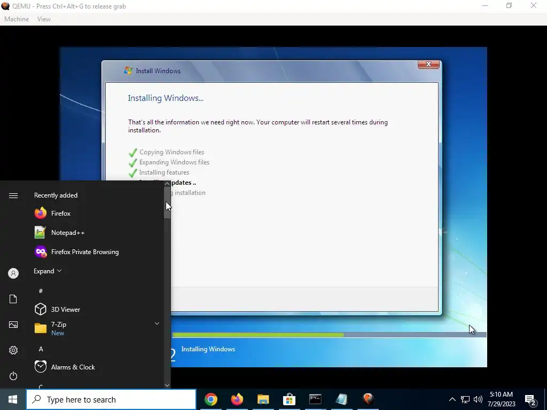Click the 'Install Windows' dialog title
The image size is (547, 410).
tap(158, 71)
